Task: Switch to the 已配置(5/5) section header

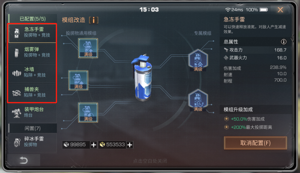Action: pyautogui.click(x=33, y=19)
